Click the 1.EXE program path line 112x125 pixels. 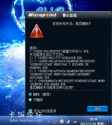59,51
